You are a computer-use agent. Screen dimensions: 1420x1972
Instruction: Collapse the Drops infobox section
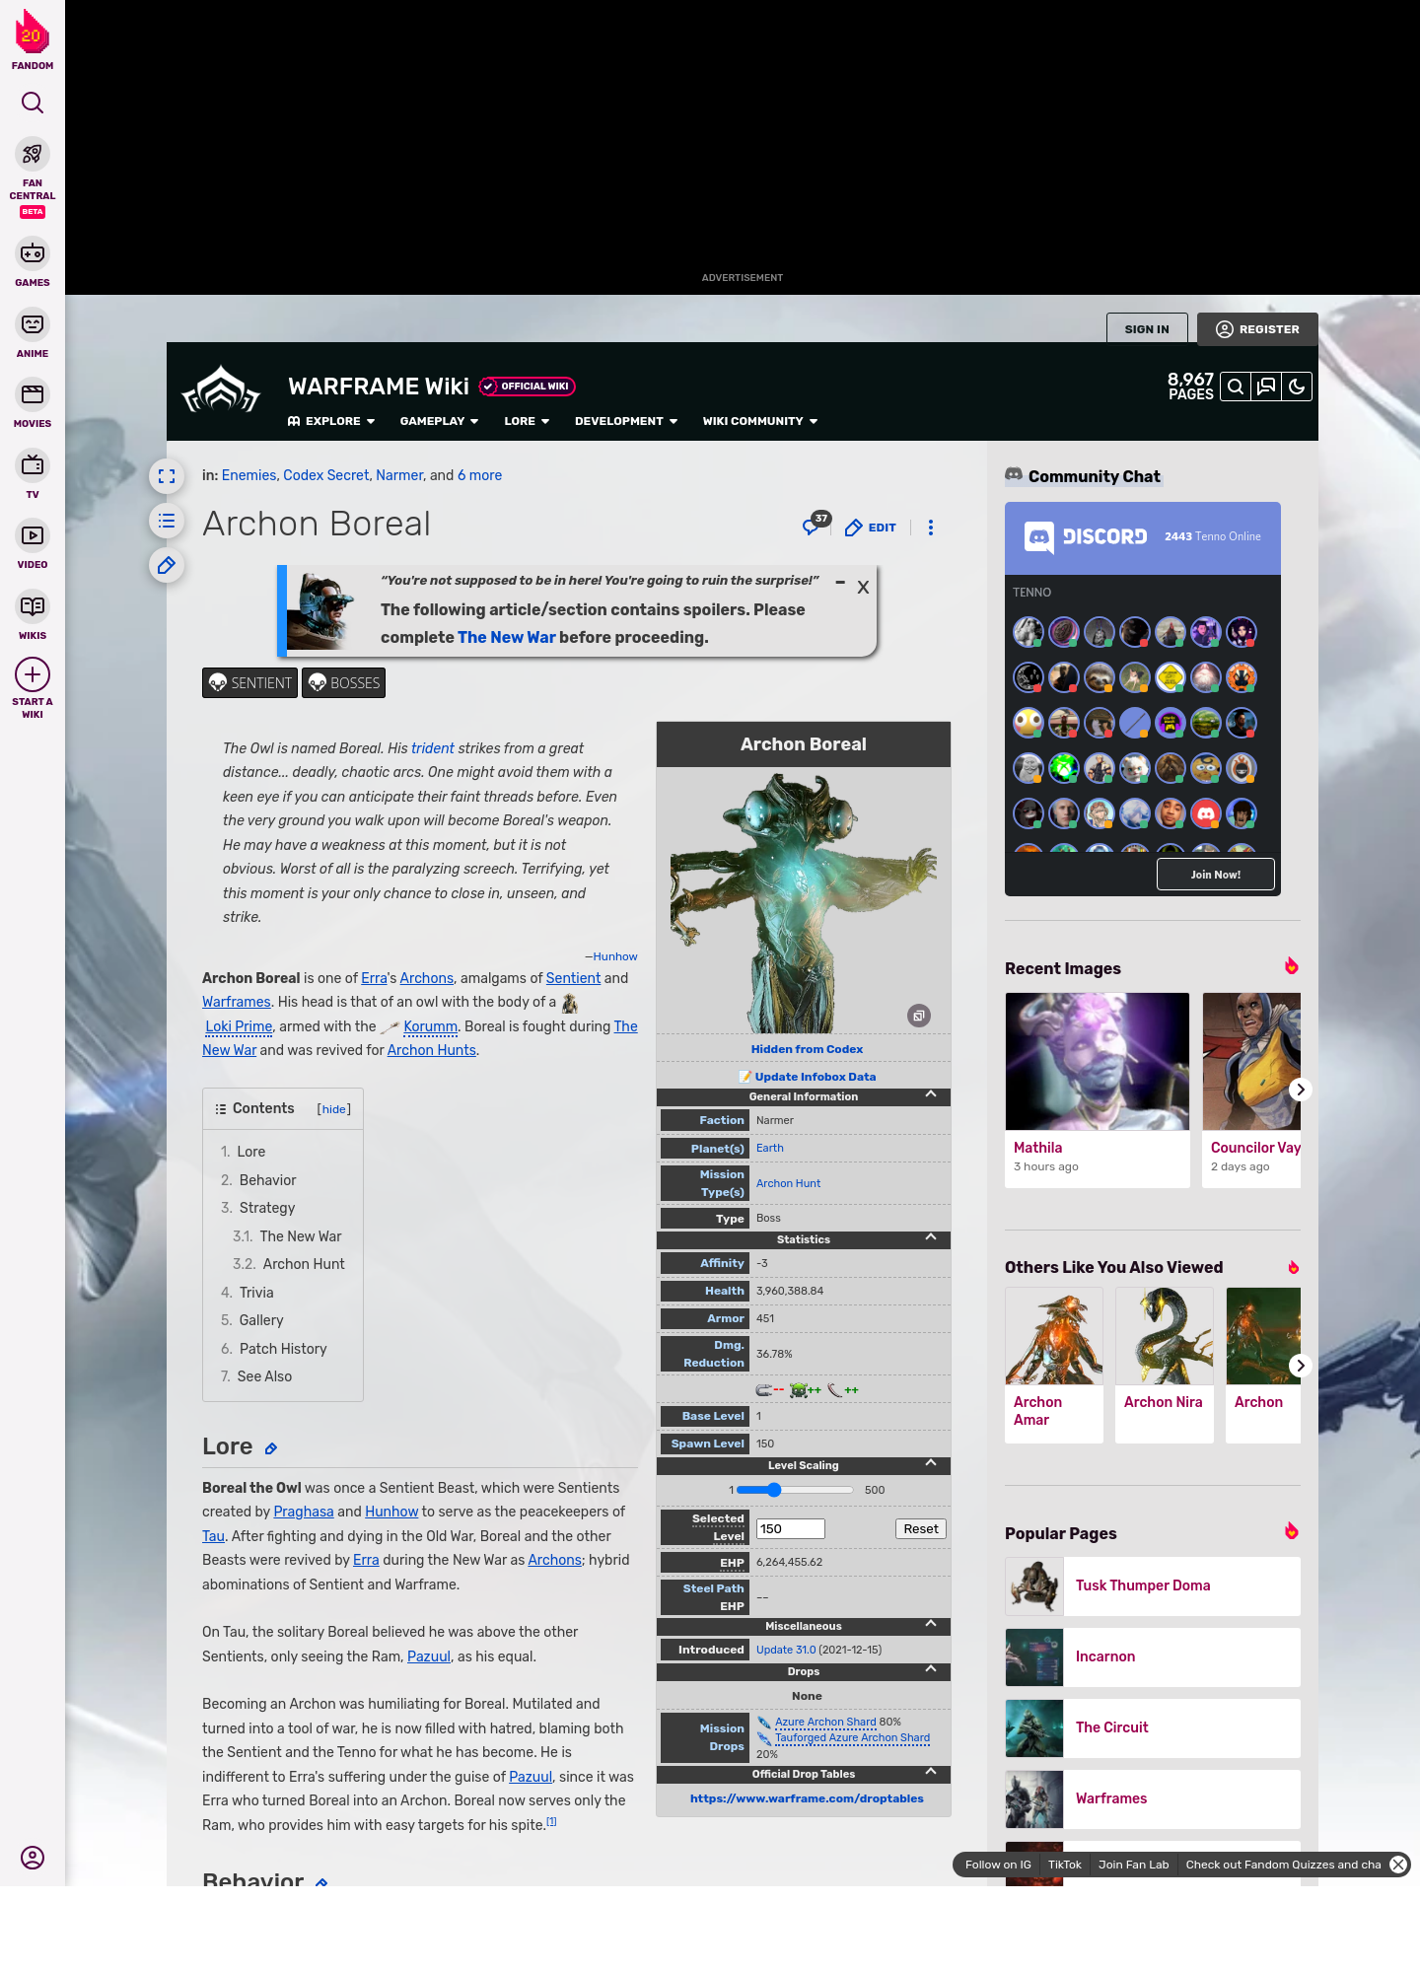pyautogui.click(x=930, y=1670)
